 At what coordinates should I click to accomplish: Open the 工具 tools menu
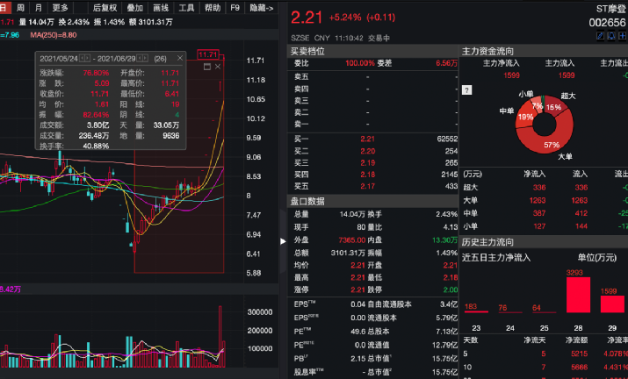[186, 8]
